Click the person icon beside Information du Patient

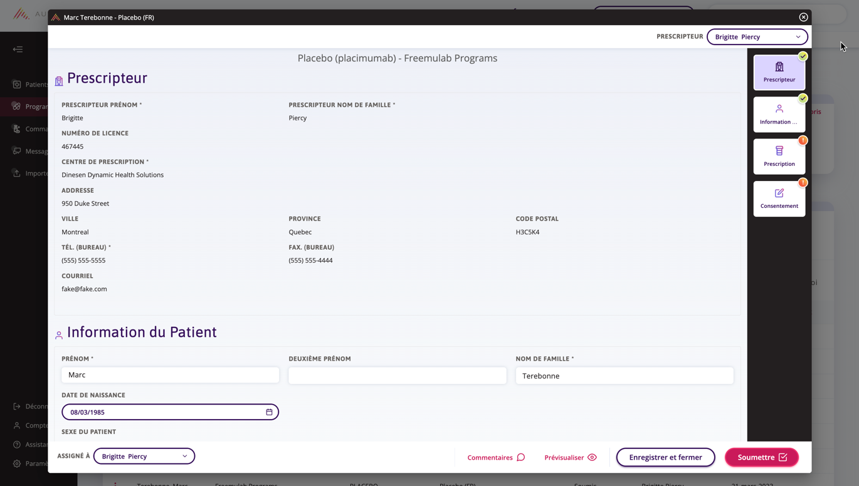(x=59, y=336)
